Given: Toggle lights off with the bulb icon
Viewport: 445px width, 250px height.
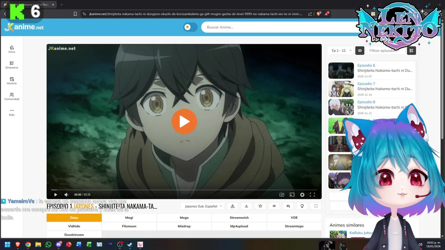Looking at the screenshot, I should (x=302, y=206).
